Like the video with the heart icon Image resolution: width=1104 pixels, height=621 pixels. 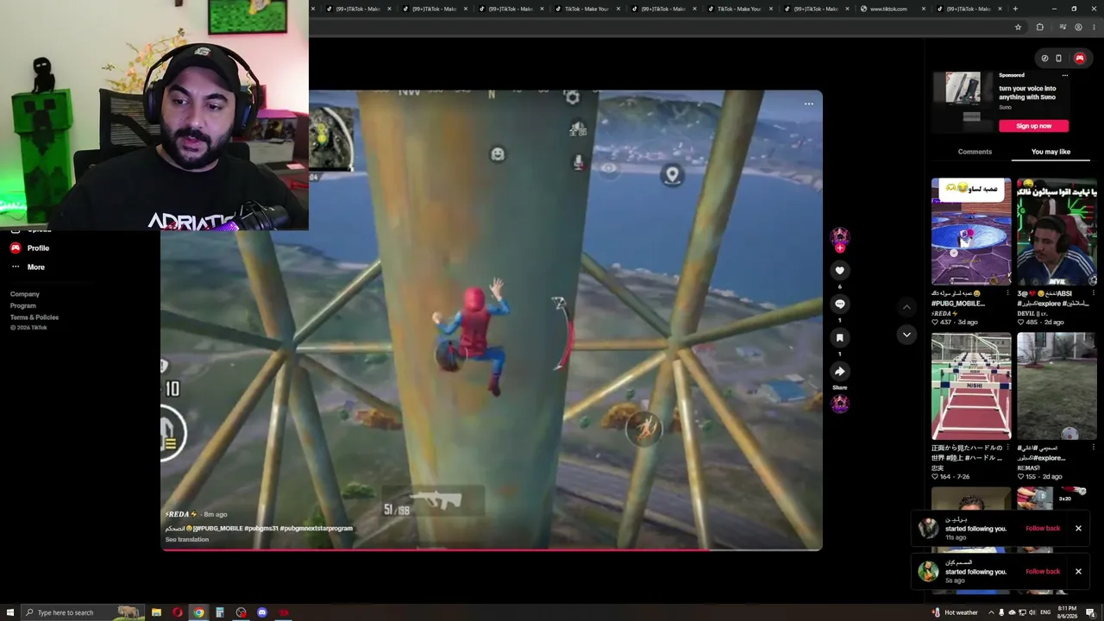point(839,271)
